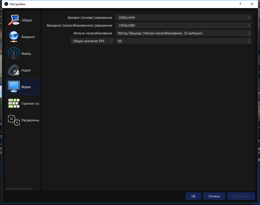Click the General (Общие) settings icon
Image resolution: width=260 pixels, height=205 pixels.
pos(14,20)
